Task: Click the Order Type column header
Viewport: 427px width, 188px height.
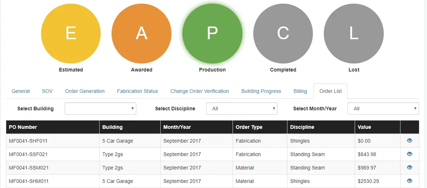Action: [260, 127]
